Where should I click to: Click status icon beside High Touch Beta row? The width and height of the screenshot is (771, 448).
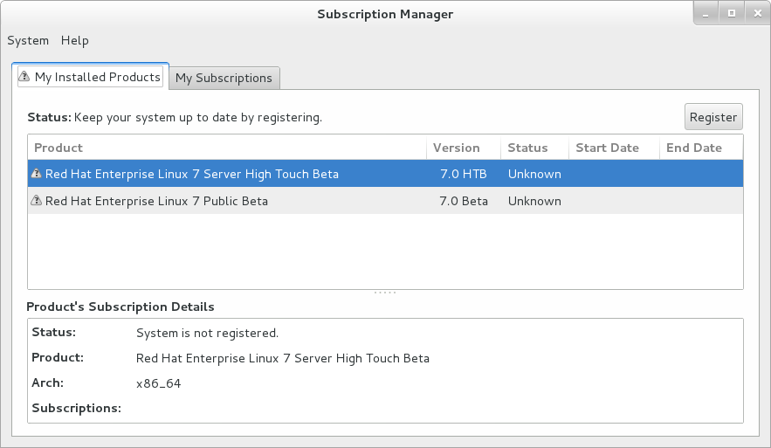click(36, 174)
